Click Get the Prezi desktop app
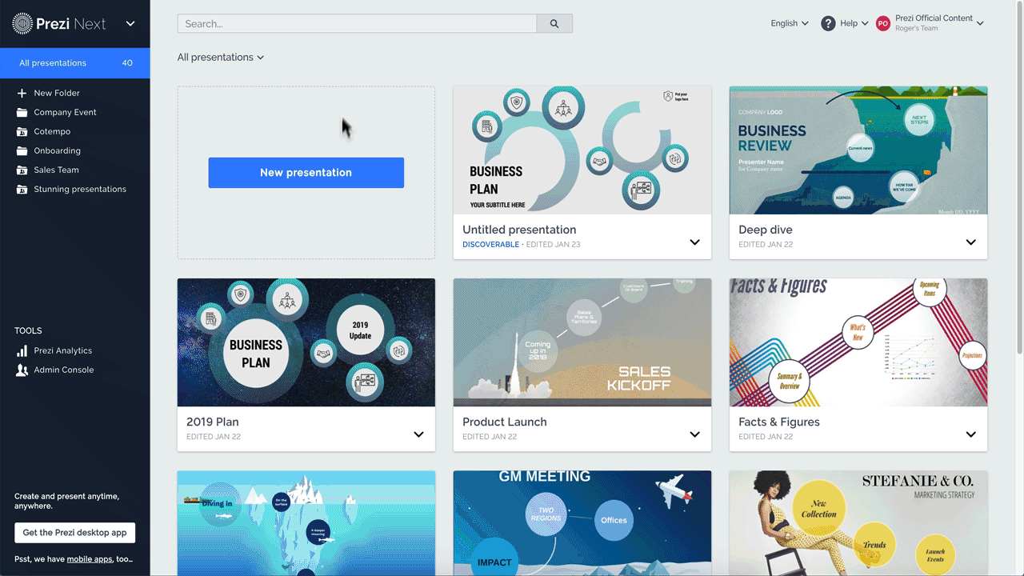The width and height of the screenshot is (1024, 576). point(74,533)
